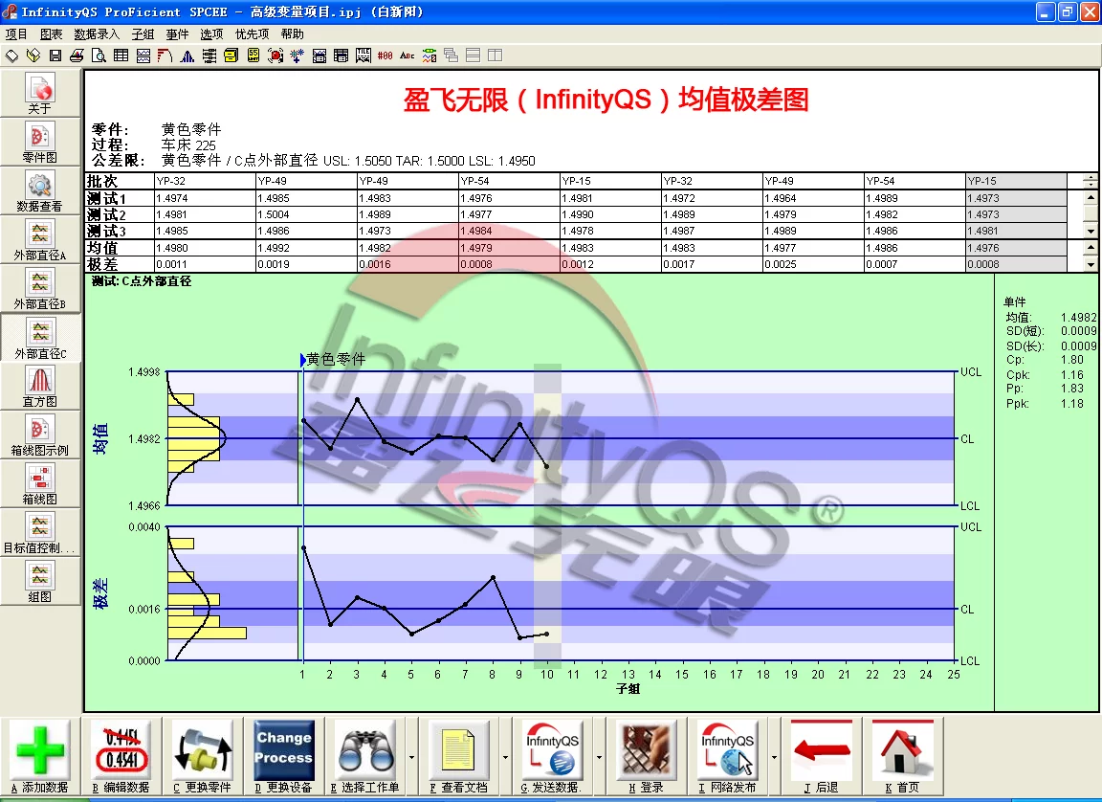Open the 图表 menu
This screenshot has height=802, width=1102.
[51, 33]
